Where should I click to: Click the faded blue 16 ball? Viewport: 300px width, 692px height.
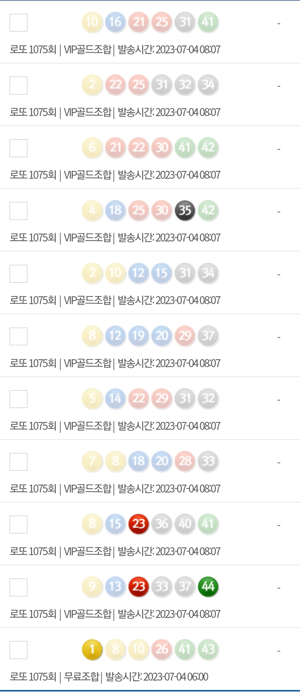(x=115, y=22)
